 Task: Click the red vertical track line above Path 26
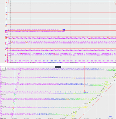pyautogui.click(x=85, y=78)
